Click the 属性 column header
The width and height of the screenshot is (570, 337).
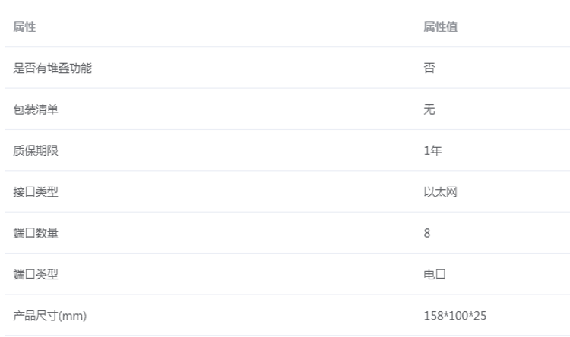(24, 27)
